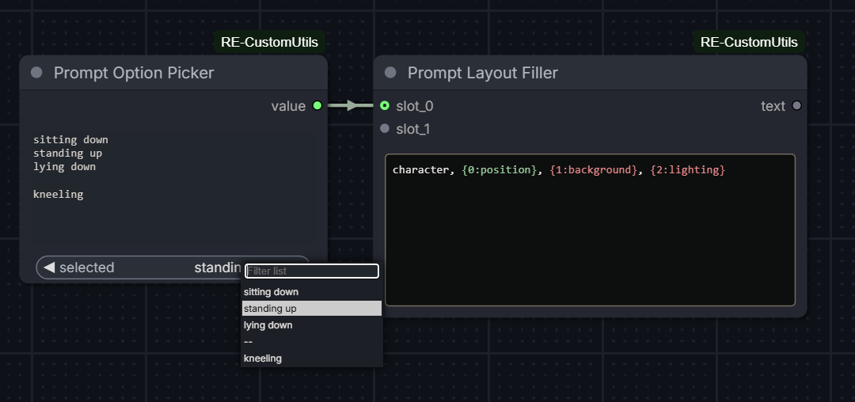
Task: Click the slot_1 input connector
Action: (x=385, y=128)
